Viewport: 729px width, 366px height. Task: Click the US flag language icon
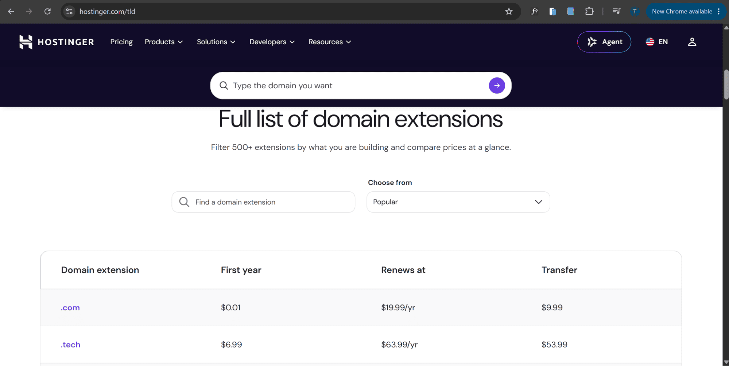pyautogui.click(x=650, y=42)
